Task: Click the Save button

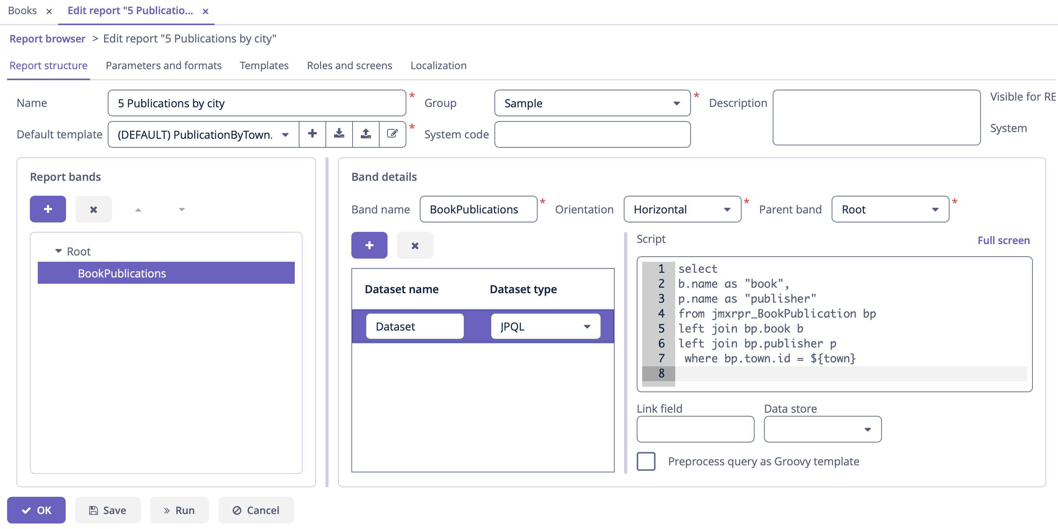Action: (x=108, y=510)
